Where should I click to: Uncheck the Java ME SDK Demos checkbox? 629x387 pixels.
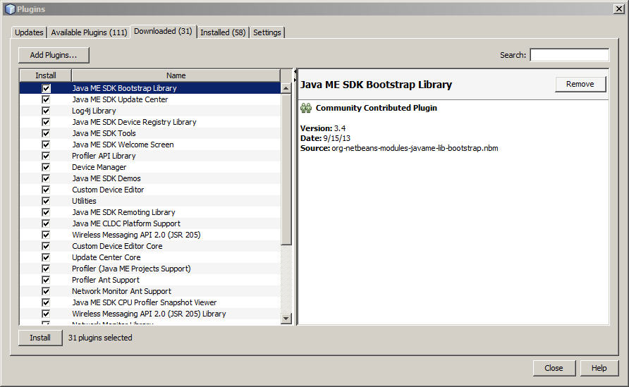pyautogui.click(x=46, y=178)
